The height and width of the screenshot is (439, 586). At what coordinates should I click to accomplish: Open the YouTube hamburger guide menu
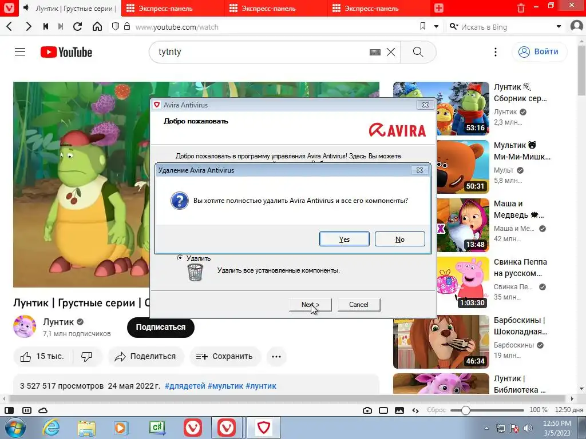coord(20,52)
